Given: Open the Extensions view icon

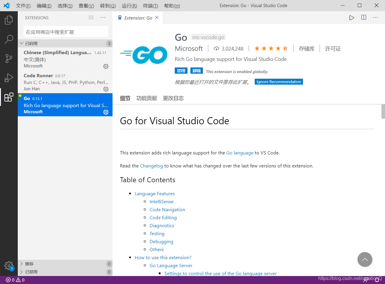Looking at the screenshot, I should click(9, 97).
